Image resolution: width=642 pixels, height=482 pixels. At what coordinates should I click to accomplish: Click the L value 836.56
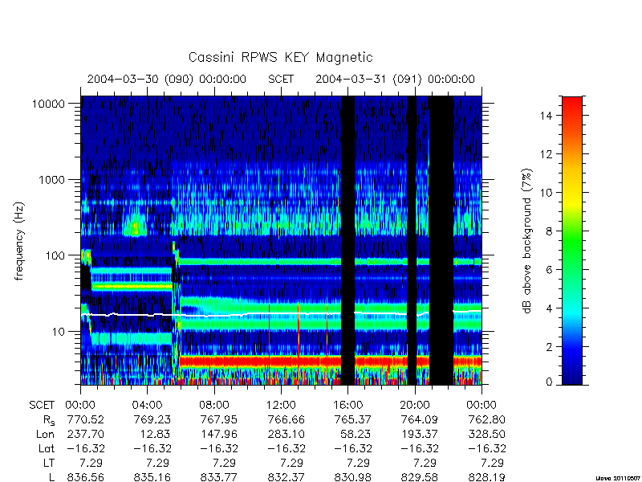[x=85, y=477]
